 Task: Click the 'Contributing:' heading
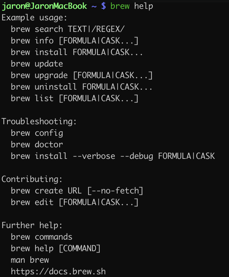pos(32,179)
